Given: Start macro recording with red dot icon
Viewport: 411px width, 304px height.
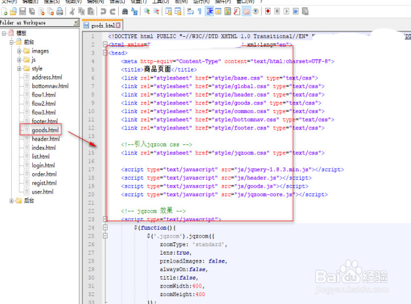Looking at the screenshot, I should 268,12.
